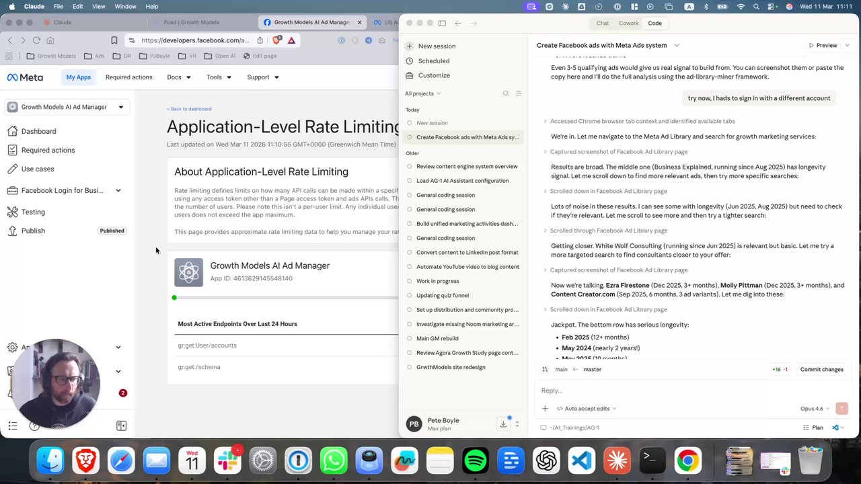Open the Auto accept edits dropdown
861x484 pixels.
point(586,409)
